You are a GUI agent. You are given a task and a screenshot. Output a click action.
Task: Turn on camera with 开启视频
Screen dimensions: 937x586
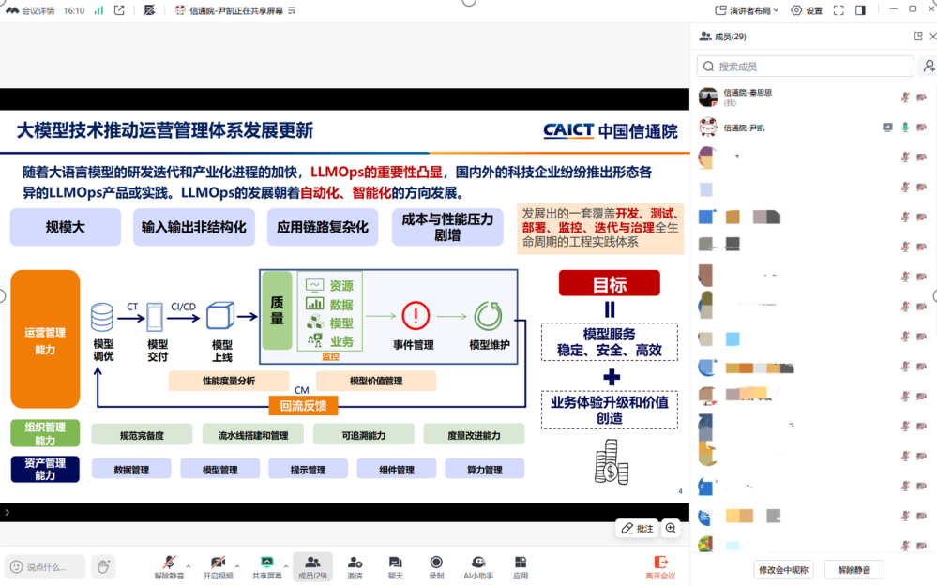pos(218,565)
